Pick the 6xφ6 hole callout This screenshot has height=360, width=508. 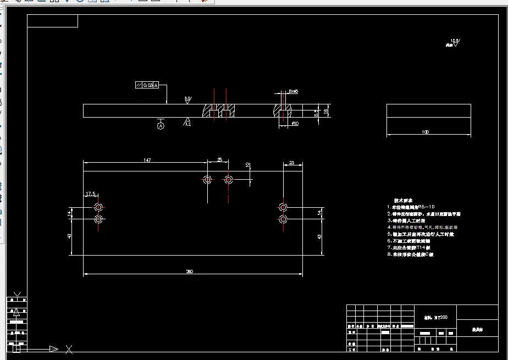pyautogui.click(x=293, y=91)
